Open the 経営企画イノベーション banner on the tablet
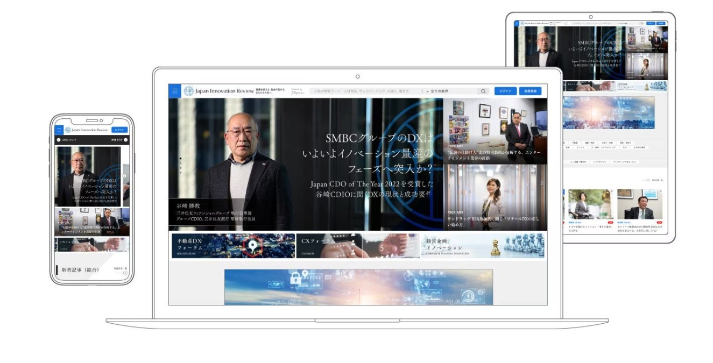The image size is (713, 363). pyautogui.click(x=642, y=86)
